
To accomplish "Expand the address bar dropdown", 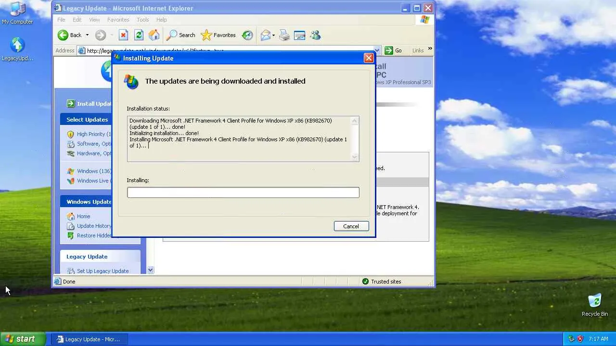I will (377, 50).
